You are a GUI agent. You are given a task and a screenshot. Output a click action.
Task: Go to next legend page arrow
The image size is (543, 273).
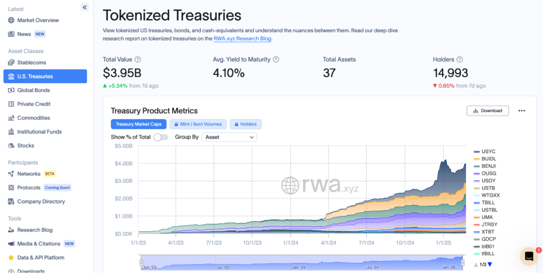coord(490,264)
